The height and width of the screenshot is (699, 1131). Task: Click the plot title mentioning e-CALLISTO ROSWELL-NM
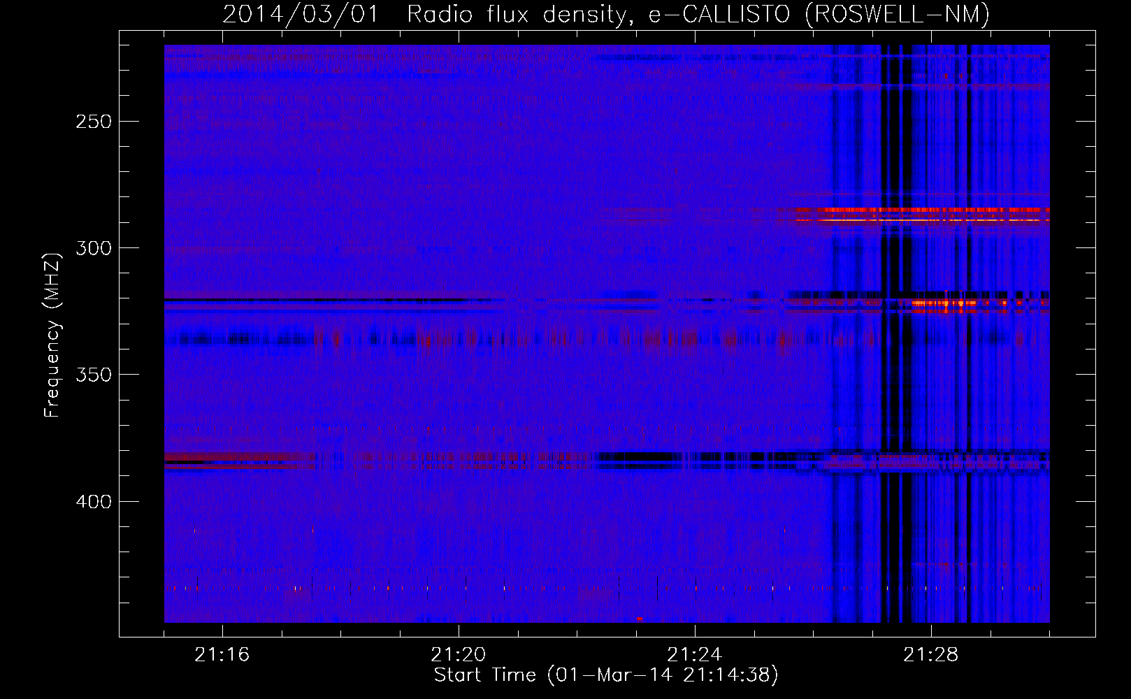tap(606, 14)
